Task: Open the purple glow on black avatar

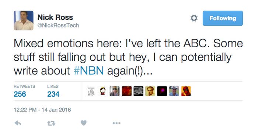Action: (x=162, y=91)
